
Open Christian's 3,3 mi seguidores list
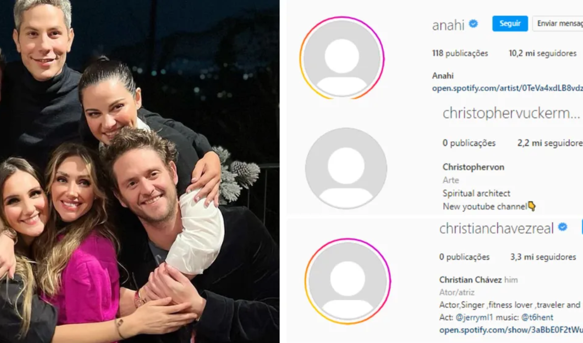point(543,257)
